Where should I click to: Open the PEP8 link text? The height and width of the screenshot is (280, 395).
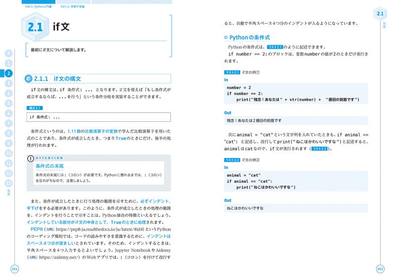[37, 229]
